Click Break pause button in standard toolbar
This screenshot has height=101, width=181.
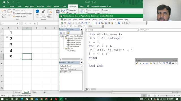tap(96, 23)
